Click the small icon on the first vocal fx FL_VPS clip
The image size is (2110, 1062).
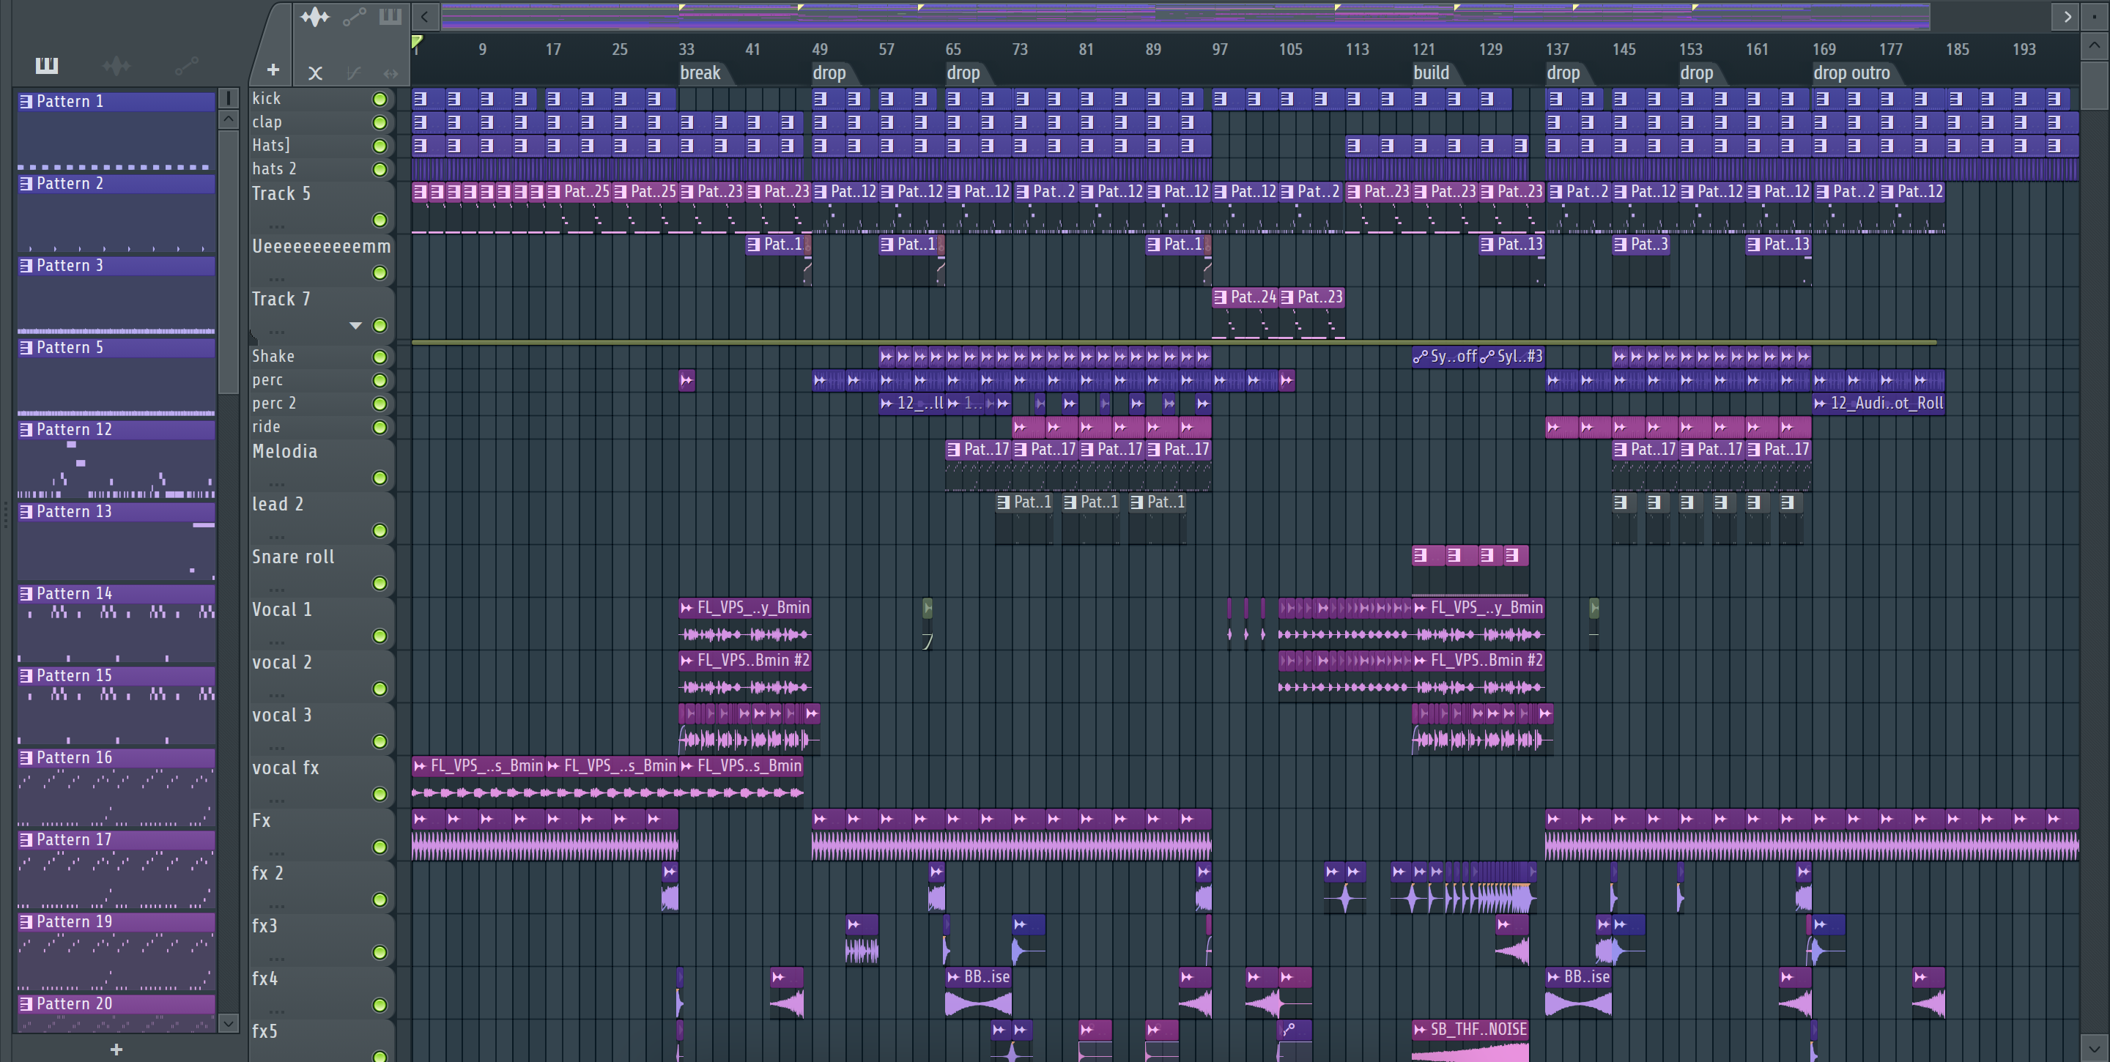point(421,766)
